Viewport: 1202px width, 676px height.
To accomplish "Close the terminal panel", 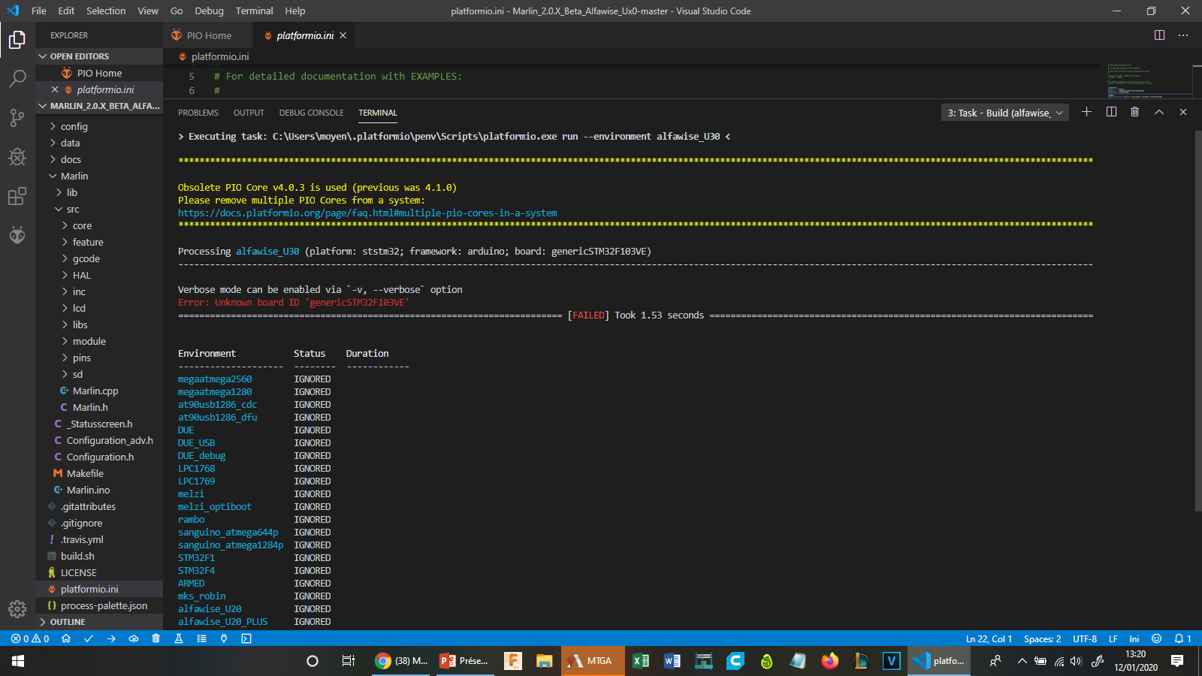I will point(1183,112).
